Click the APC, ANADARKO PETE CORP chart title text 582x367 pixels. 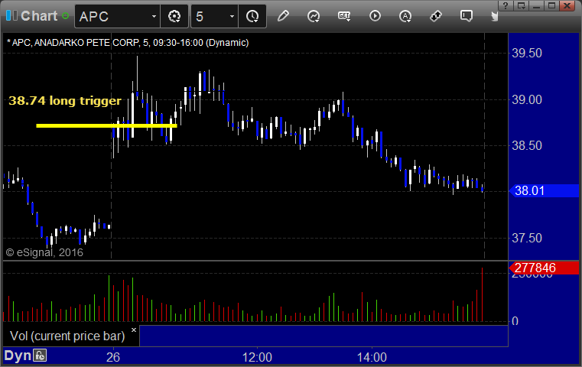point(128,43)
